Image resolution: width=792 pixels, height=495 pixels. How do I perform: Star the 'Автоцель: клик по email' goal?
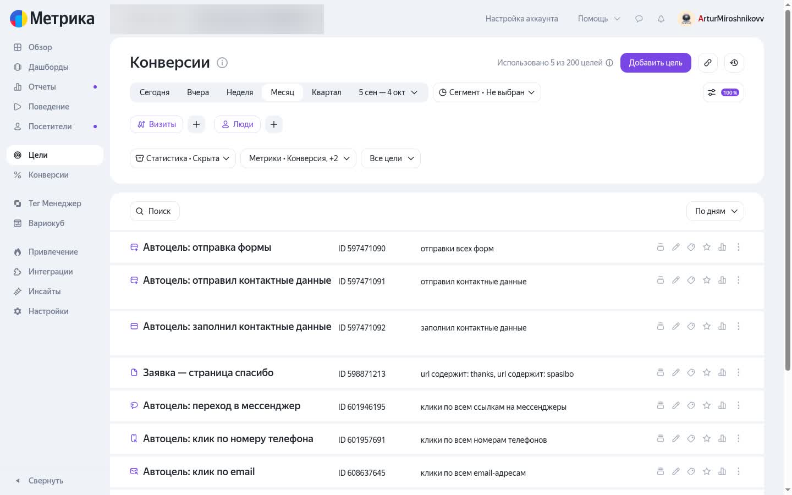click(707, 472)
